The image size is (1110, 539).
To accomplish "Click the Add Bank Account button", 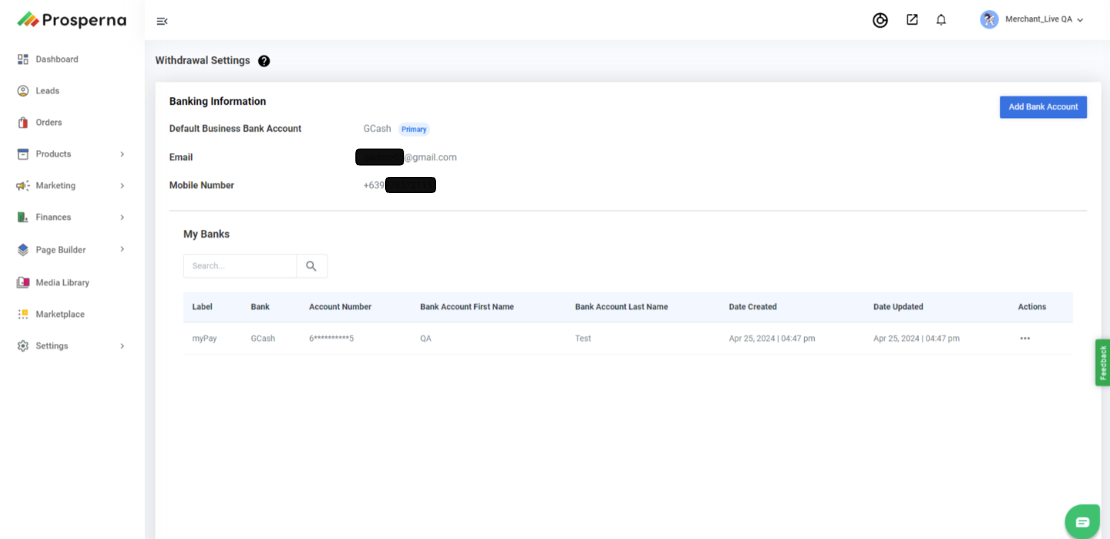I will tap(1043, 107).
